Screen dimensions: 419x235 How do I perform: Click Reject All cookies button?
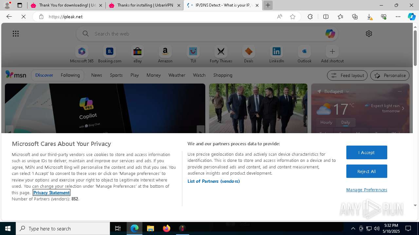(367, 171)
